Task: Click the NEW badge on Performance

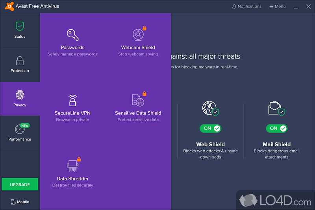Action: (25, 125)
